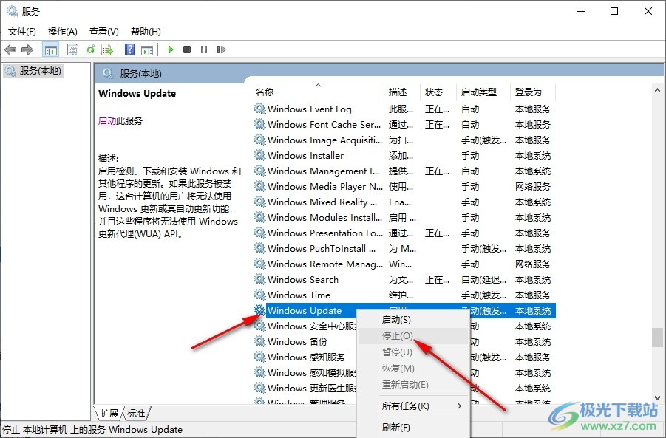Select the Windows Time service
The image size is (666, 438).
click(x=299, y=295)
